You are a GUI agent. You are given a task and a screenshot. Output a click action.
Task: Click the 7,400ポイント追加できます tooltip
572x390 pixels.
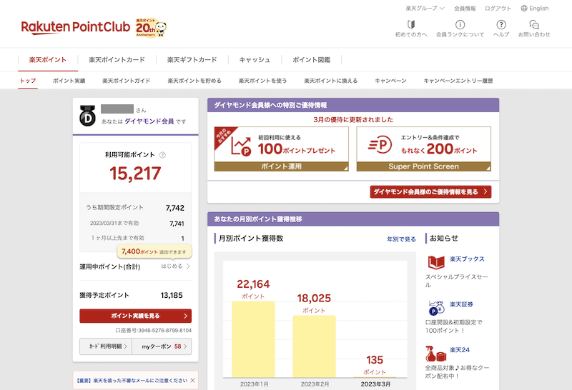(154, 251)
